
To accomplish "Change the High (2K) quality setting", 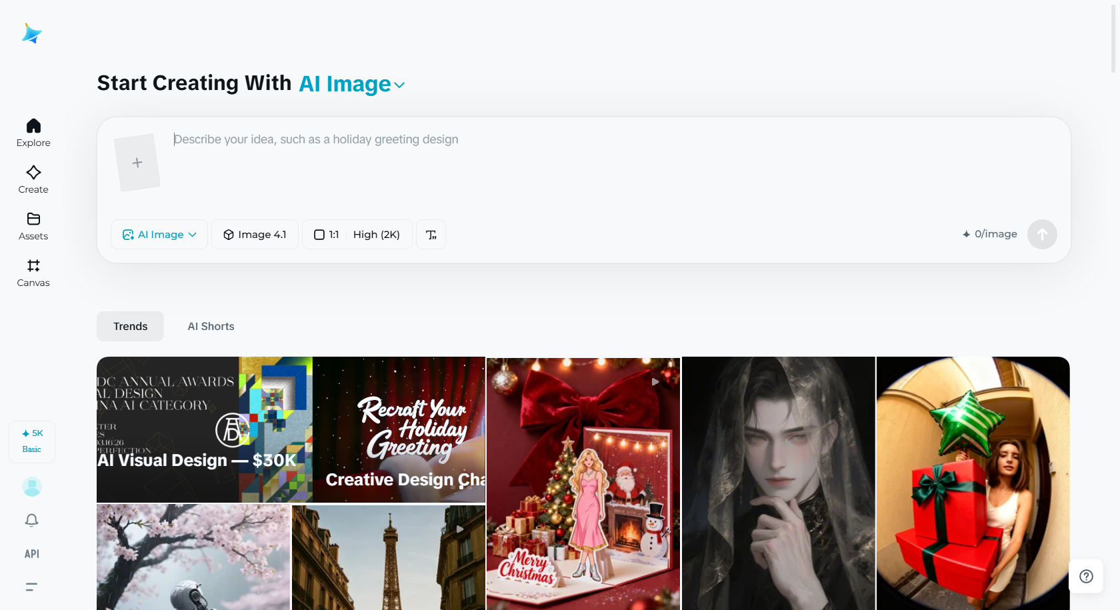I will [x=376, y=234].
